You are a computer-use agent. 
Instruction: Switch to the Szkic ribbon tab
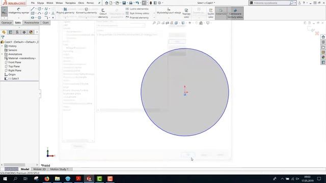[x=18, y=22]
